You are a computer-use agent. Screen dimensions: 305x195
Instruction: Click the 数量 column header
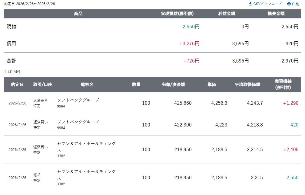click(x=136, y=85)
